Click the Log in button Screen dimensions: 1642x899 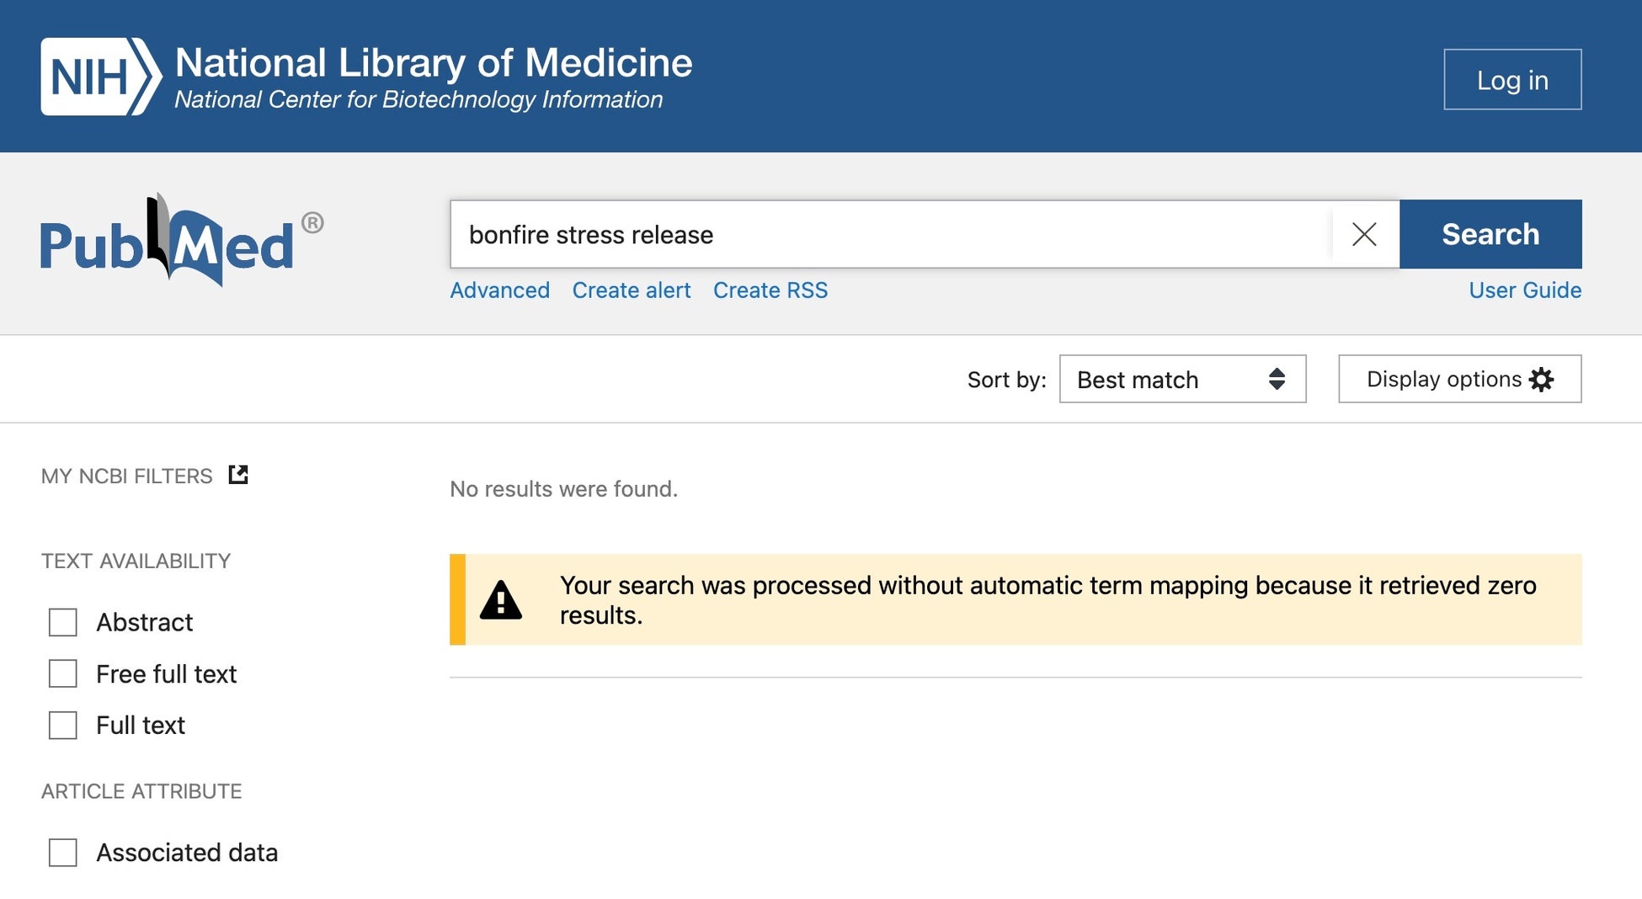[1511, 80]
